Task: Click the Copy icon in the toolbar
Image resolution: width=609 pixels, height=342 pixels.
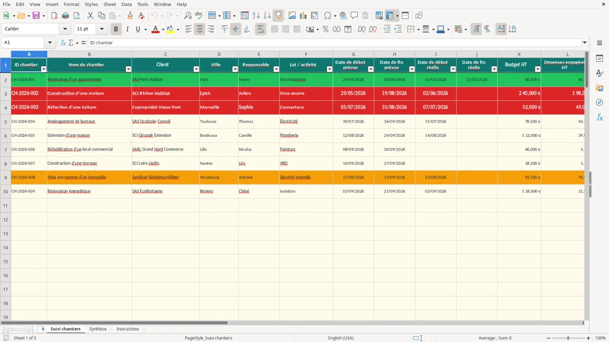Action: [x=101, y=16]
